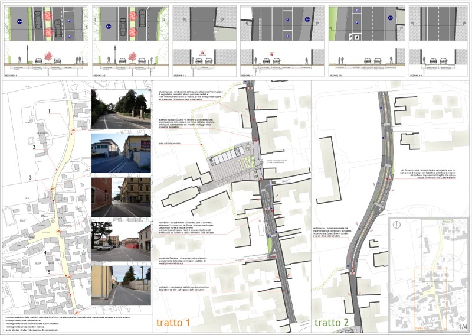Click the 'SEZIONE 5-5' caption
Image resolution: width=472 pixels, height=335 pixels.
pyautogui.click(x=335, y=75)
